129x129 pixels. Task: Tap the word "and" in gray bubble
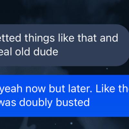[109, 38]
